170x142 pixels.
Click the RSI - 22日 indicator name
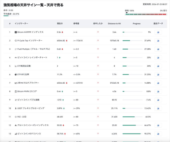tap(22, 117)
